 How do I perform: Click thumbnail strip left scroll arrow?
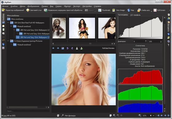click(x=53, y=44)
